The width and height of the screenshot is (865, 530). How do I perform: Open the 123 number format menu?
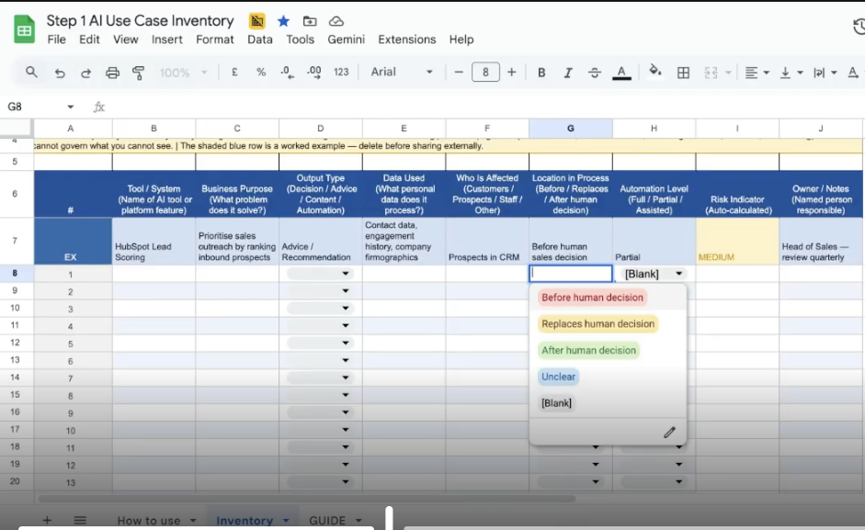(x=341, y=73)
